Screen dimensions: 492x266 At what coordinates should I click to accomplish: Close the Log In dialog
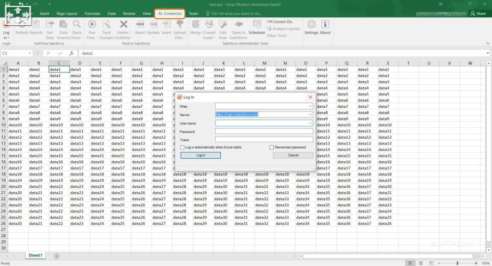(310, 97)
